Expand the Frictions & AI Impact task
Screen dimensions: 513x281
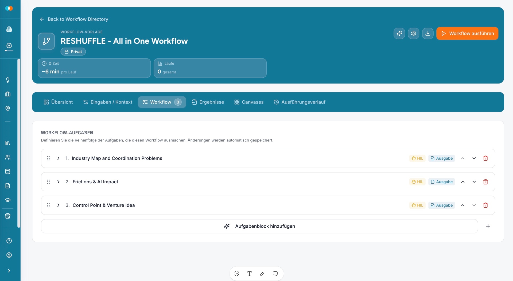(58, 182)
